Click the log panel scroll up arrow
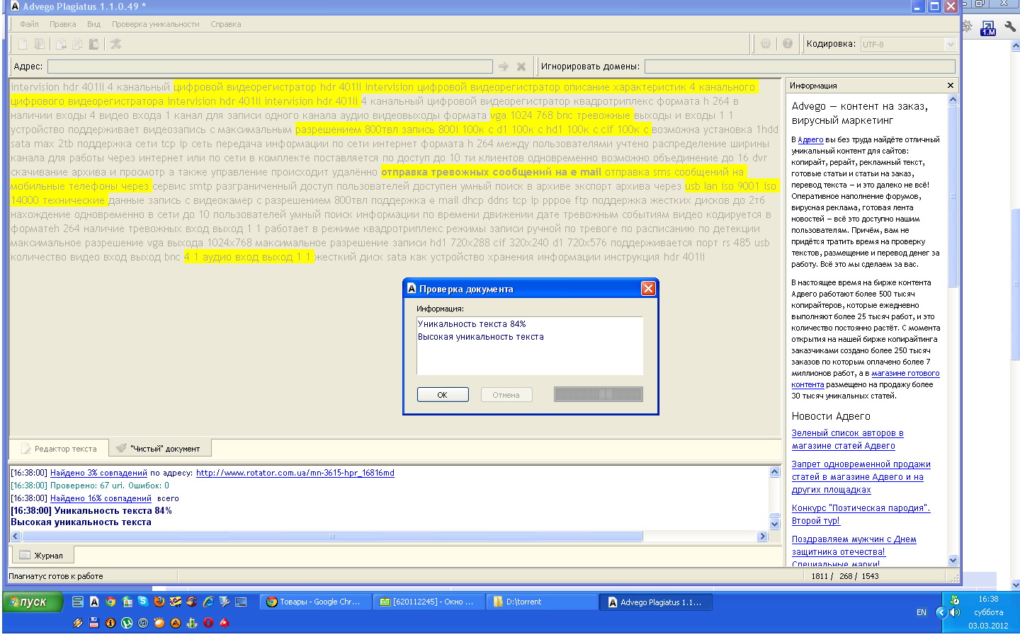Image resolution: width=1020 pixels, height=637 pixels. pos(774,471)
